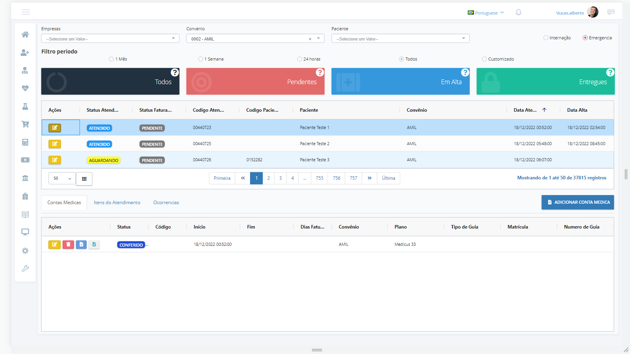Select the 24 horas period filter

tap(300, 59)
